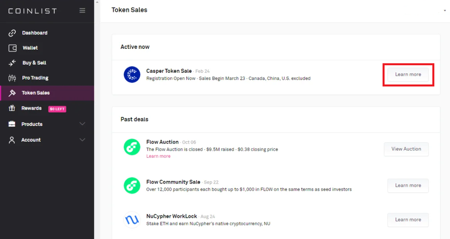Click the hamburger menu icon in sidebar
The width and height of the screenshot is (450, 239).
pos(82,11)
